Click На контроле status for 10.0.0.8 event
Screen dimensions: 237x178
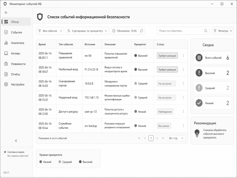click(166, 83)
